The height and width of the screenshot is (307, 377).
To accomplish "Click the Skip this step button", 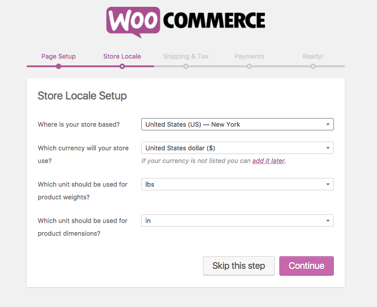I will click(x=239, y=266).
